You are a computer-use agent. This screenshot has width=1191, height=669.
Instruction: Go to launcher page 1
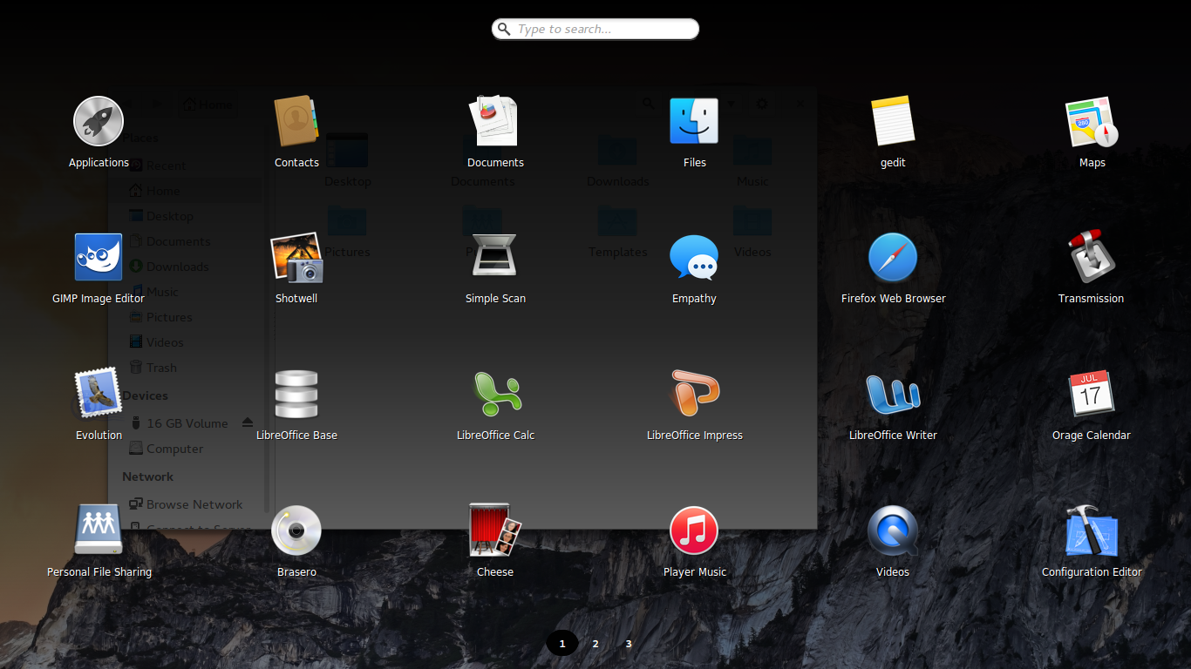(562, 644)
